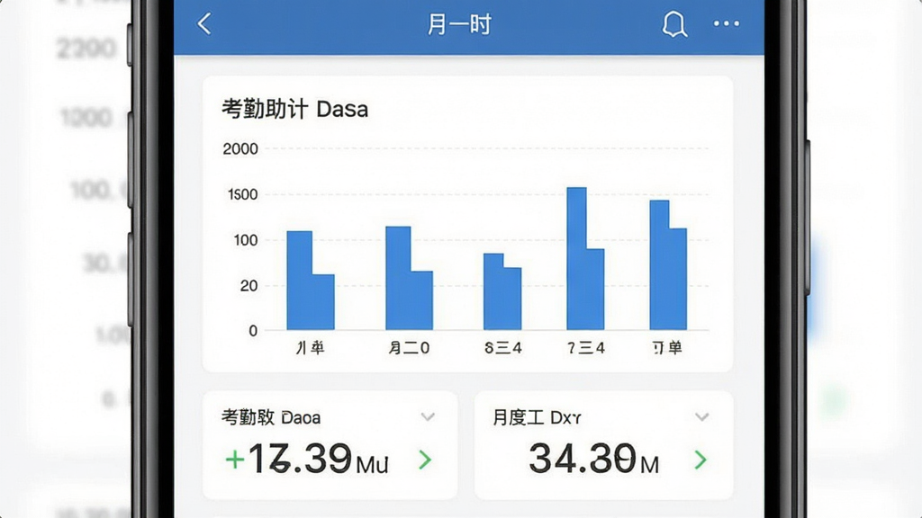Click the 月度工 card label
The width and height of the screenshot is (922, 518).
(537, 417)
